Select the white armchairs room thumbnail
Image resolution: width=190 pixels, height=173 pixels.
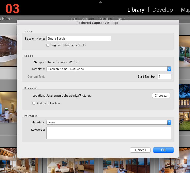tap(8, 107)
